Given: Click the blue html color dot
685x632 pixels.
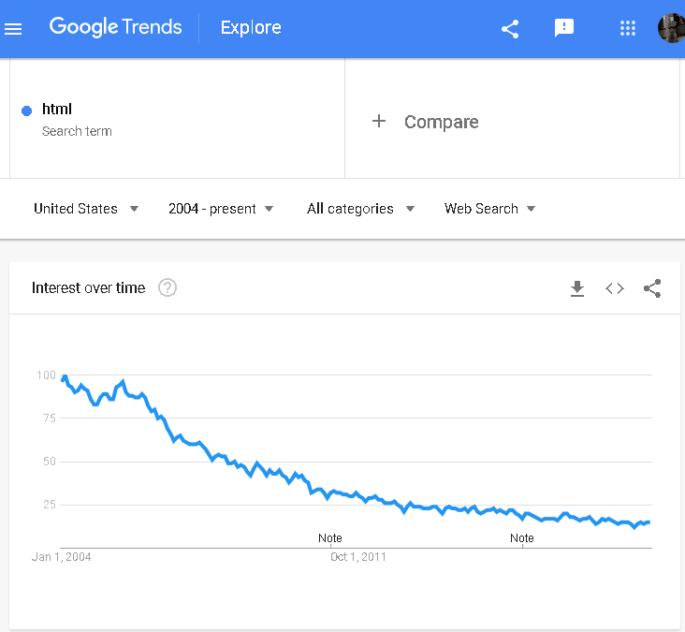Looking at the screenshot, I should click(26, 111).
